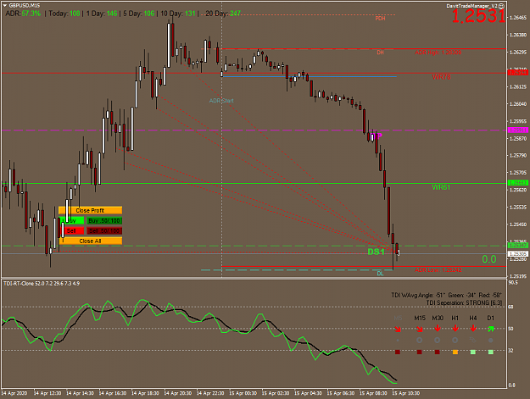This screenshot has height=399, width=530.
Task: Click the dark red square under M5
Action: click(x=398, y=352)
